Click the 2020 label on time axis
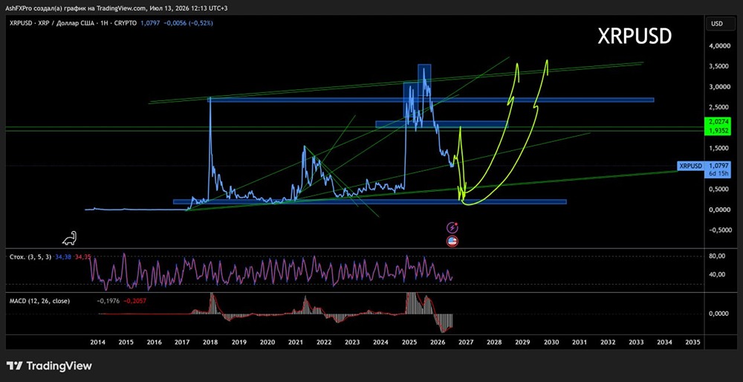Screen dimensions: 743x382 [267, 342]
